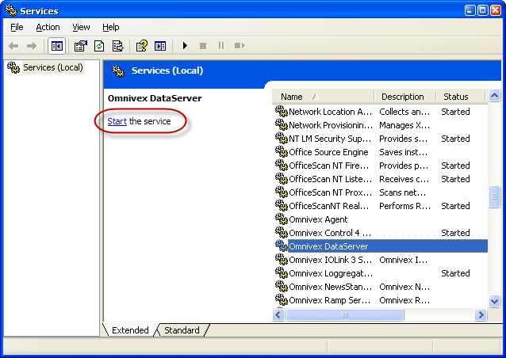The image size is (506, 358).
Task: Click gear icon of Omnivex Ramp Ser... row
Action: [x=281, y=300]
